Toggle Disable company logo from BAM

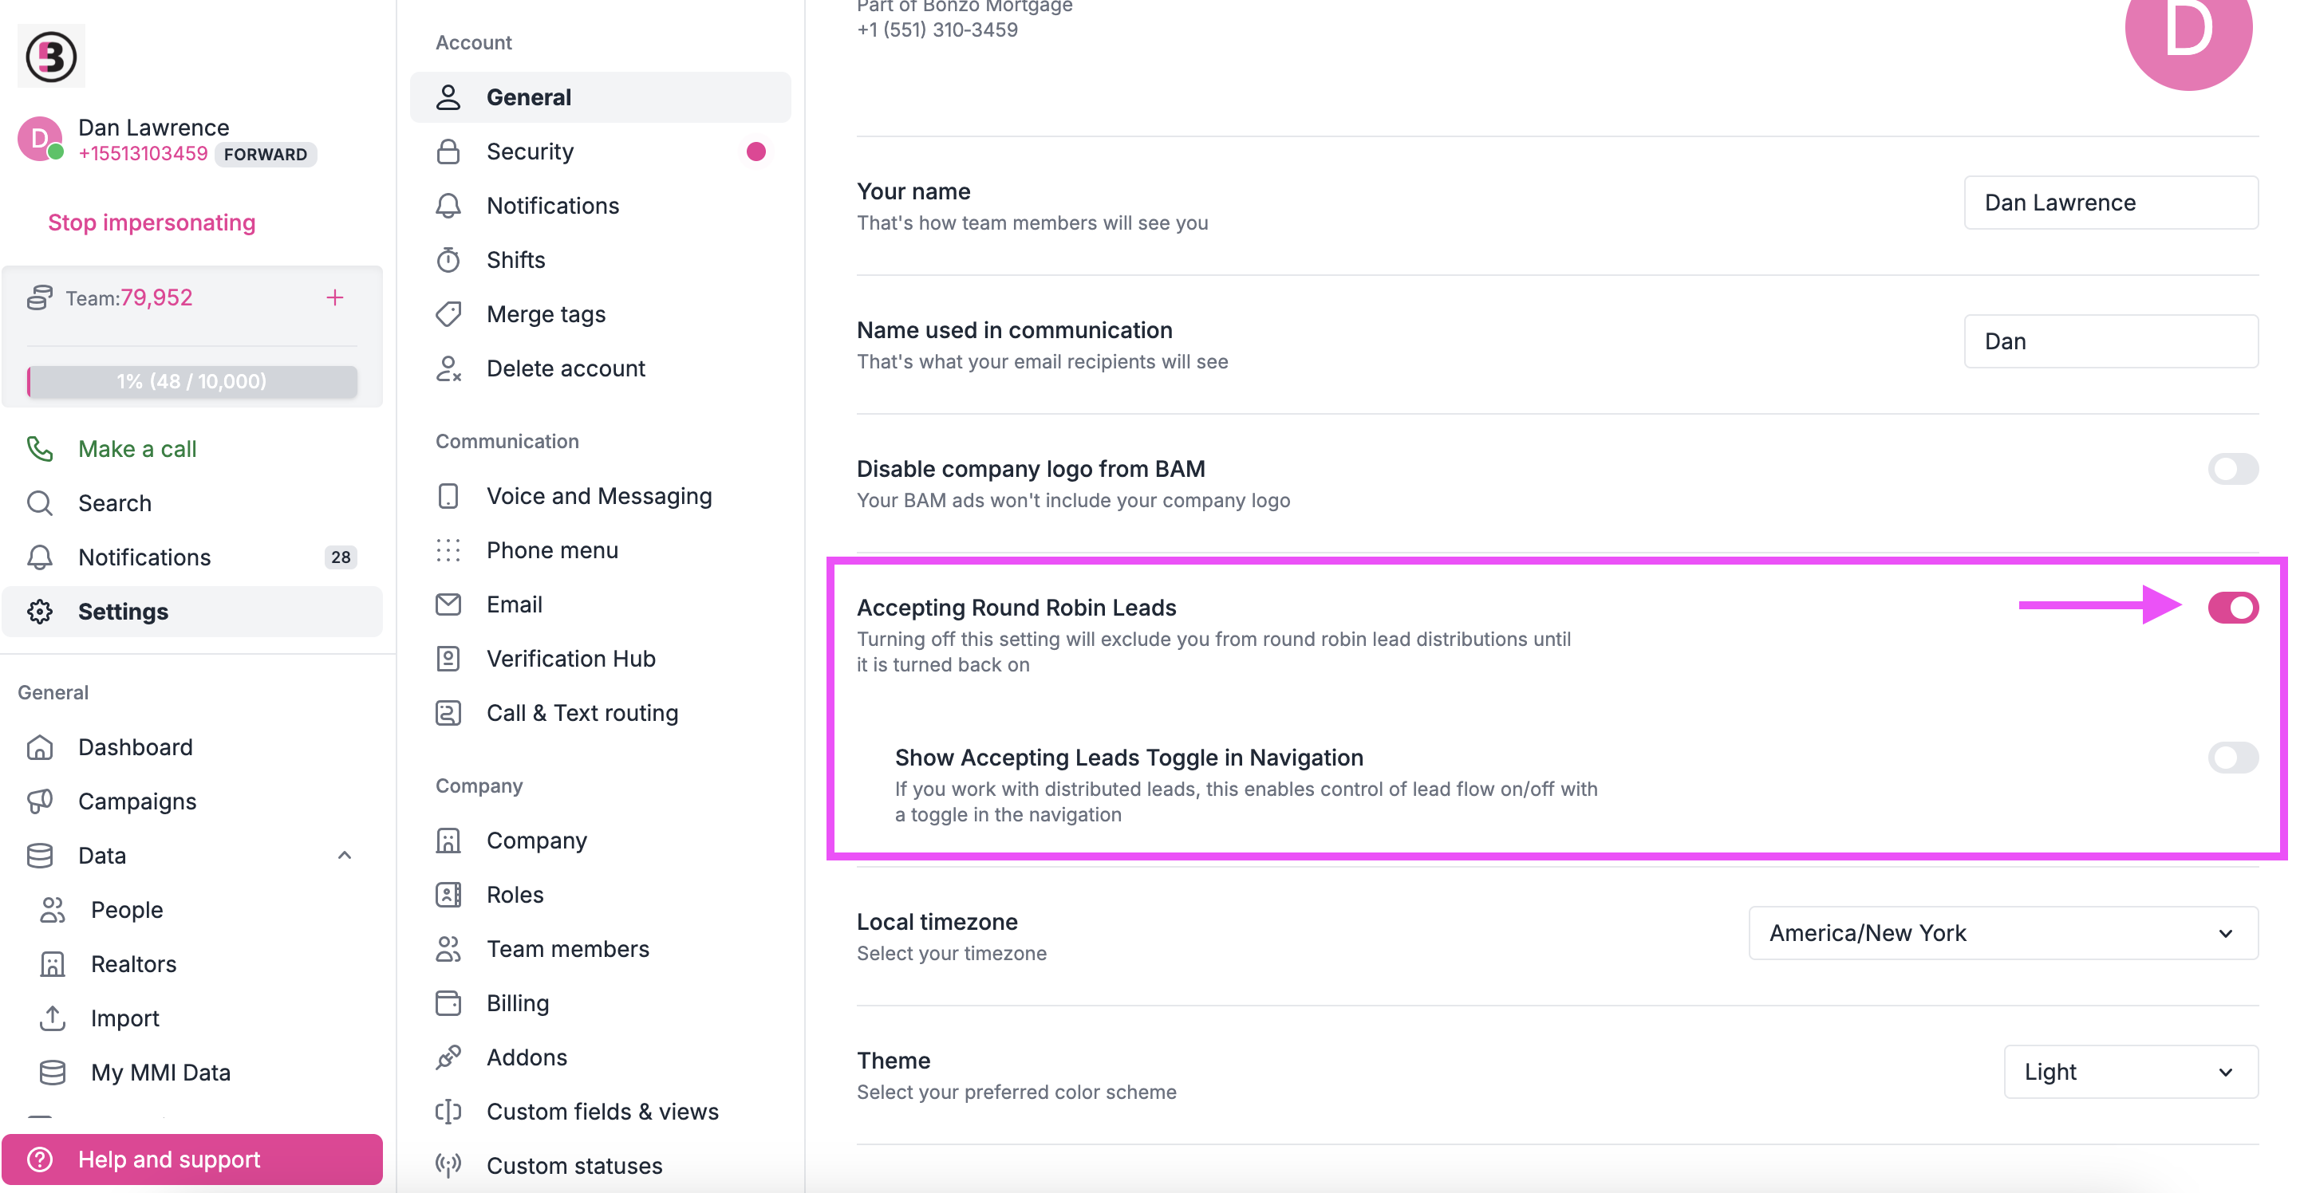[2232, 469]
